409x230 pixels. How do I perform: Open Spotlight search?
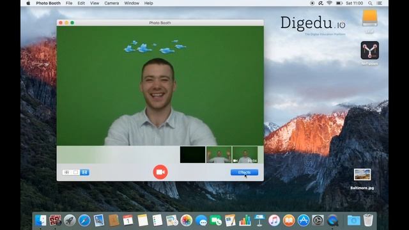[x=370, y=3]
